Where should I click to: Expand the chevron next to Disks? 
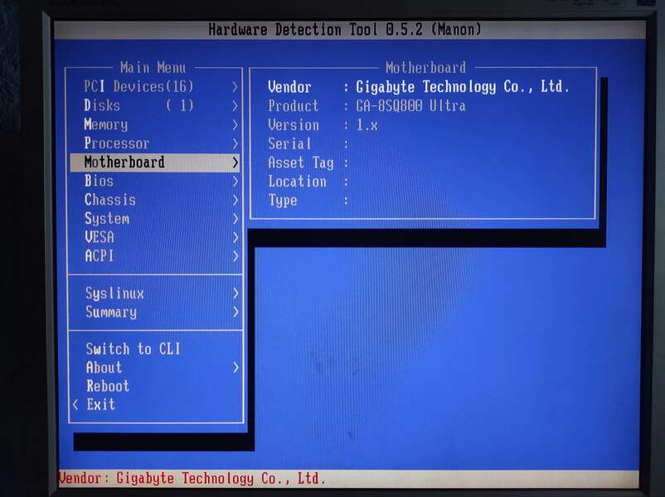tap(235, 105)
